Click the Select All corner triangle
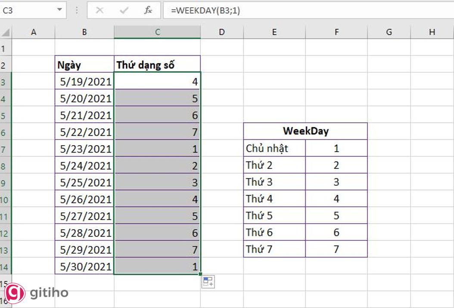Screen dimensions: 454x308 [x=6, y=32]
